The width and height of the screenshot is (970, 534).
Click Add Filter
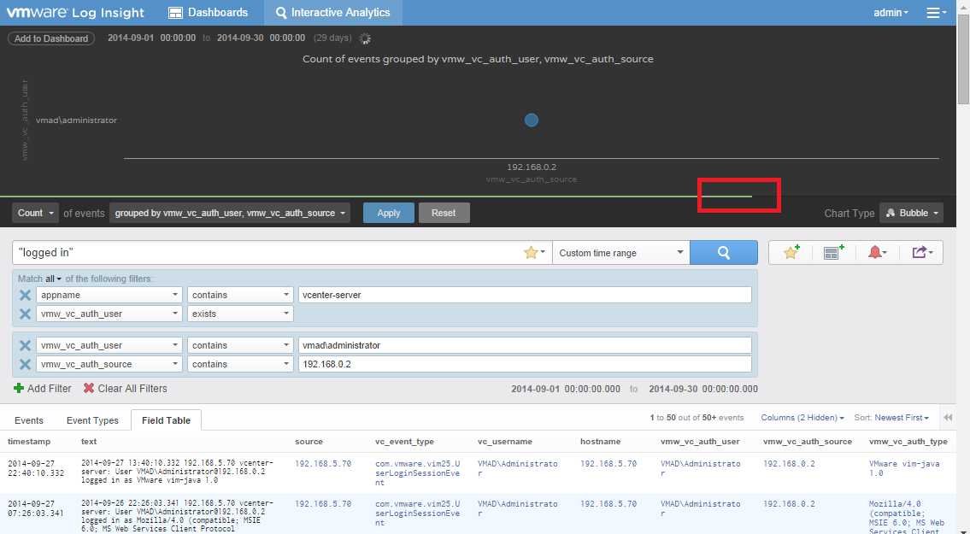(43, 389)
